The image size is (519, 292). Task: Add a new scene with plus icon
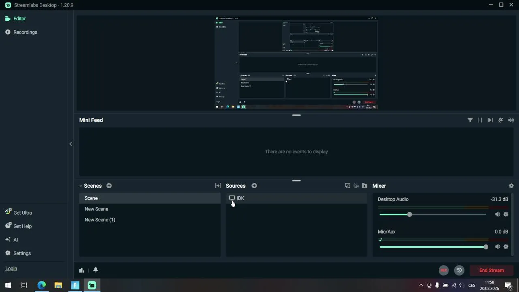(109, 186)
